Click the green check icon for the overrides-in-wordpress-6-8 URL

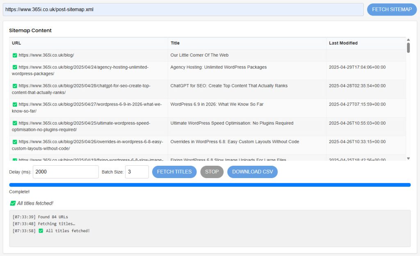tap(15, 142)
